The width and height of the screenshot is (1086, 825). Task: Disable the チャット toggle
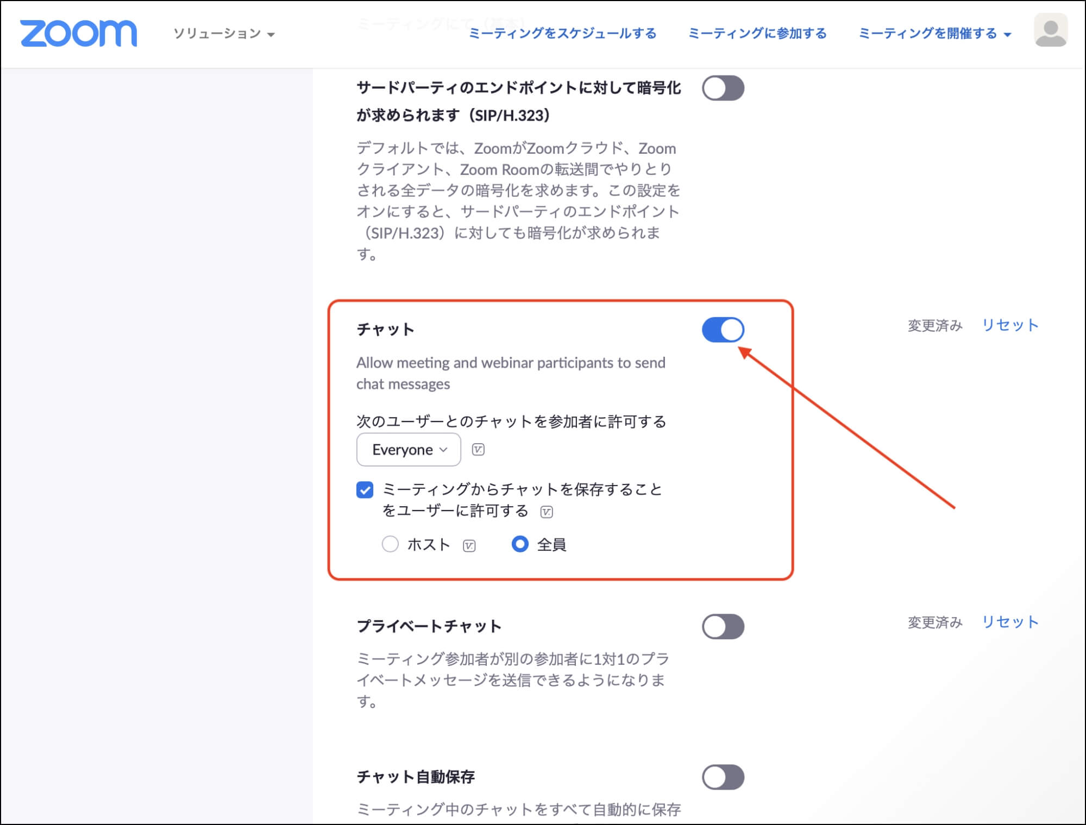tap(723, 329)
